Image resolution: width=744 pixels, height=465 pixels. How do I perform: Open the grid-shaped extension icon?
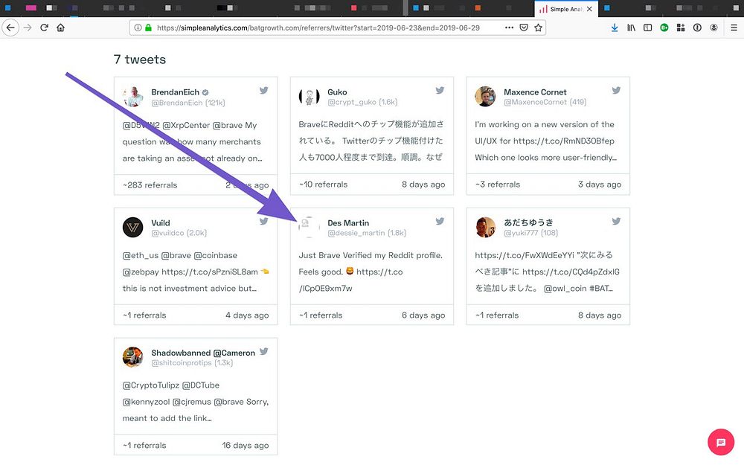[x=681, y=28]
